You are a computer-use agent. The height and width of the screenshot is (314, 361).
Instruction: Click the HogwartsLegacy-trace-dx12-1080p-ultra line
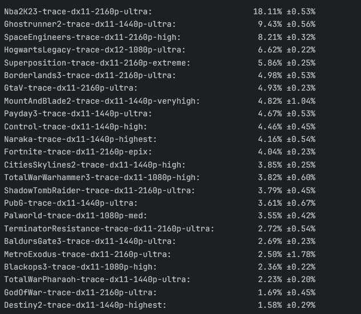click(x=160, y=50)
